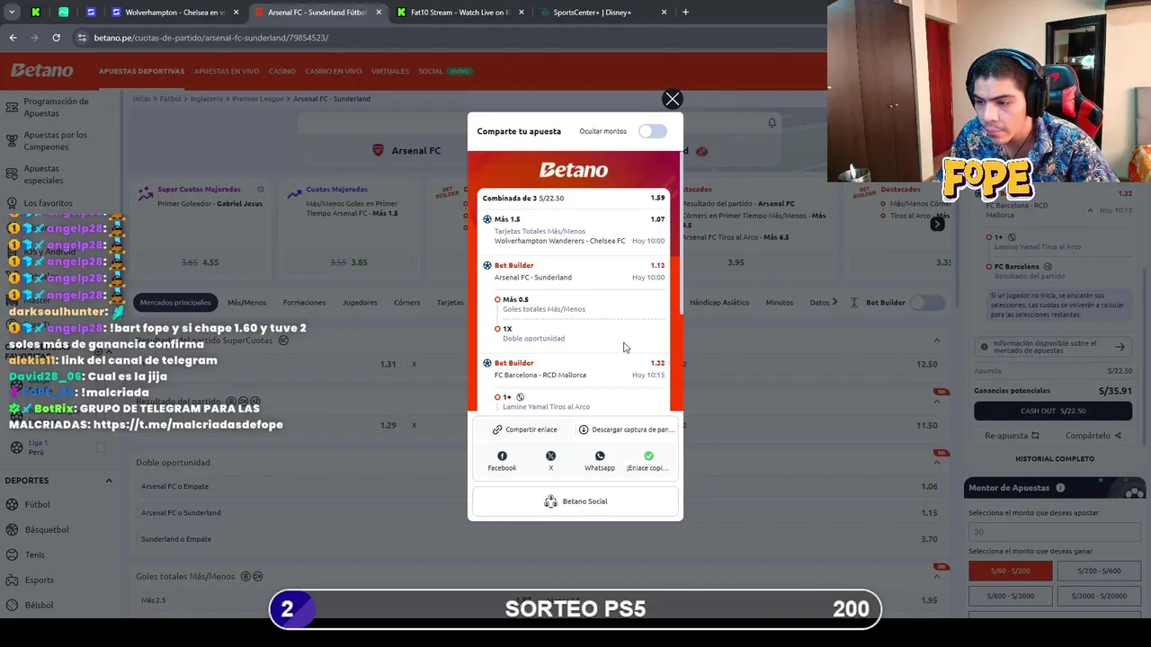Close the Arsenal FC - Sunderland browser tab
Screen dimensions: 1151x647
pyautogui.click(x=379, y=13)
